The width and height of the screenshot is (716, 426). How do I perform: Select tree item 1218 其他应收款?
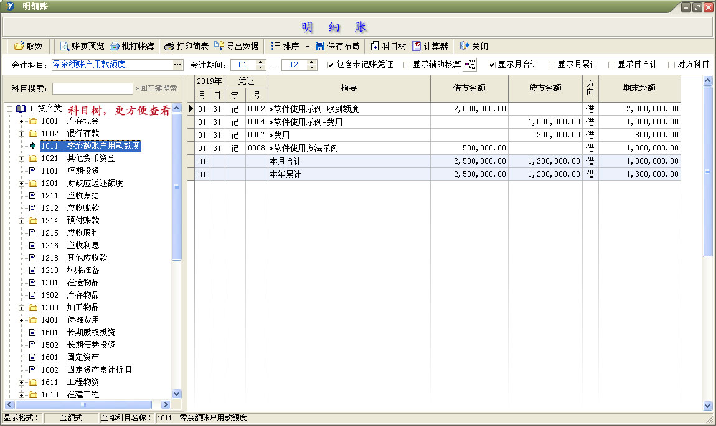tap(74, 257)
